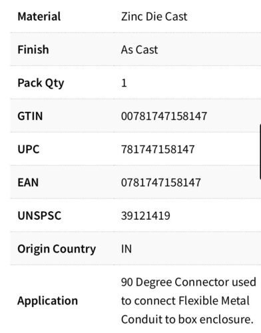The width and height of the screenshot is (261, 333).
Task: Select UNSPSC code 39121419
Action: (146, 216)
